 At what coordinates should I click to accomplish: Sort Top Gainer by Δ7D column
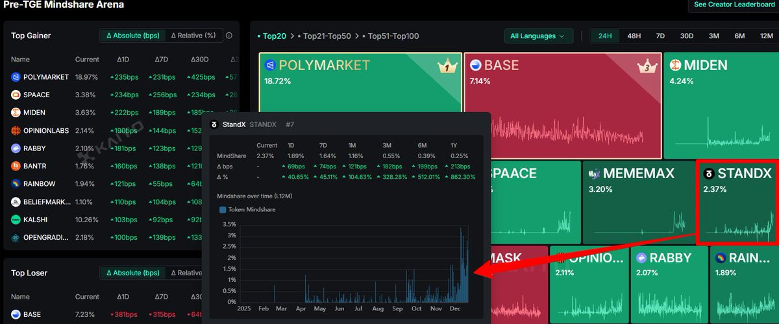pyautogui.click(x=161, y=60)
